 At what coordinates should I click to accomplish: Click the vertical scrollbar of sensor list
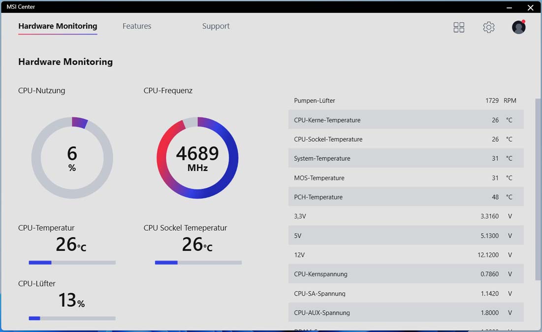coord(538,189)
